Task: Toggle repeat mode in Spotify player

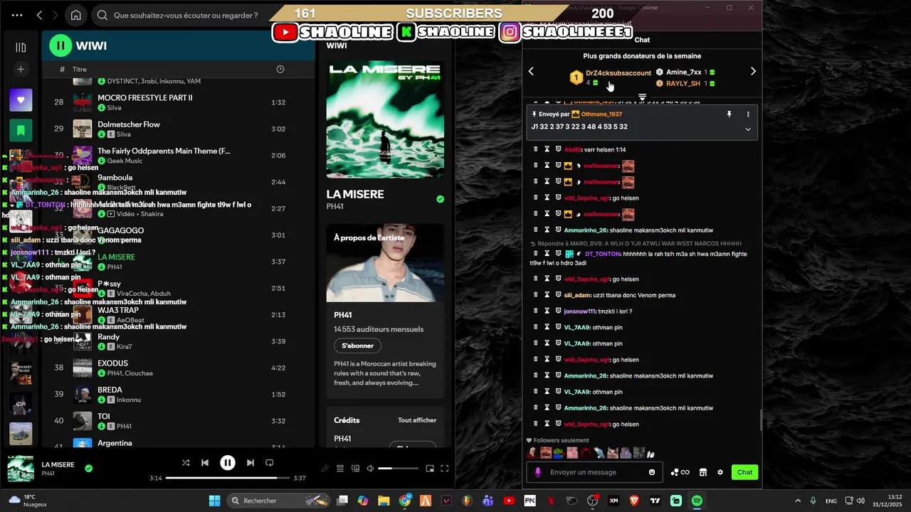Action: click(x=269, y=463)
